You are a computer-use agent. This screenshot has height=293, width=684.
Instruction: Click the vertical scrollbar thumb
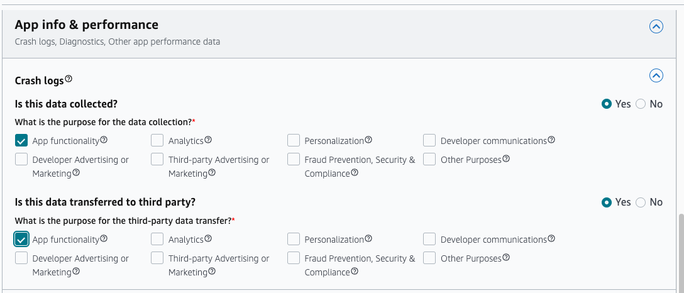(681, 253)
